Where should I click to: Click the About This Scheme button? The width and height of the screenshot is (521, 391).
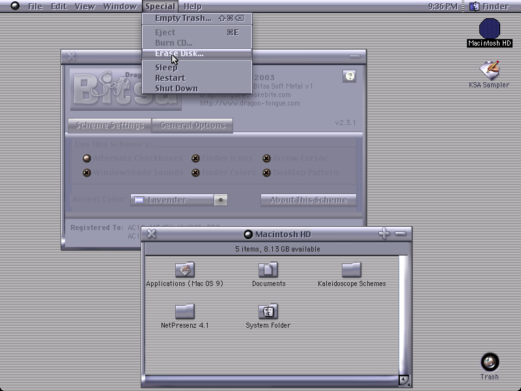tap(308, 200)
